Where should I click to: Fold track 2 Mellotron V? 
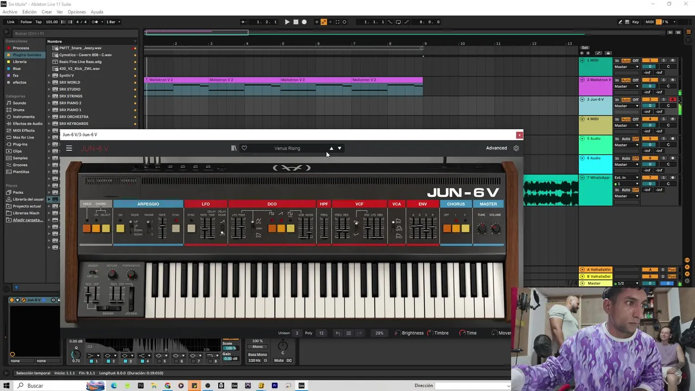582,80
